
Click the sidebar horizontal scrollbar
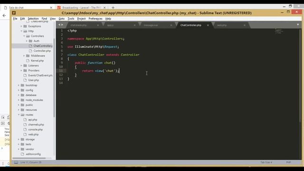click(29, 158)
